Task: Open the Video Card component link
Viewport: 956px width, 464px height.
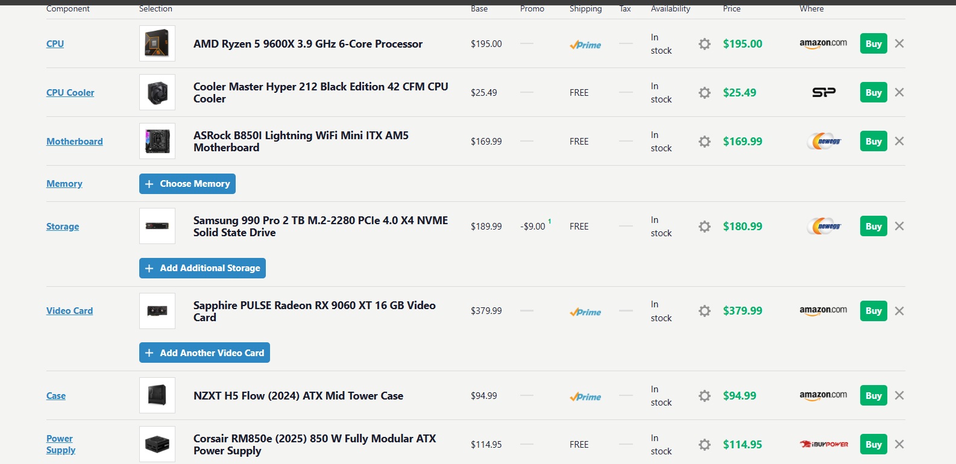Action: pos(69,311)
